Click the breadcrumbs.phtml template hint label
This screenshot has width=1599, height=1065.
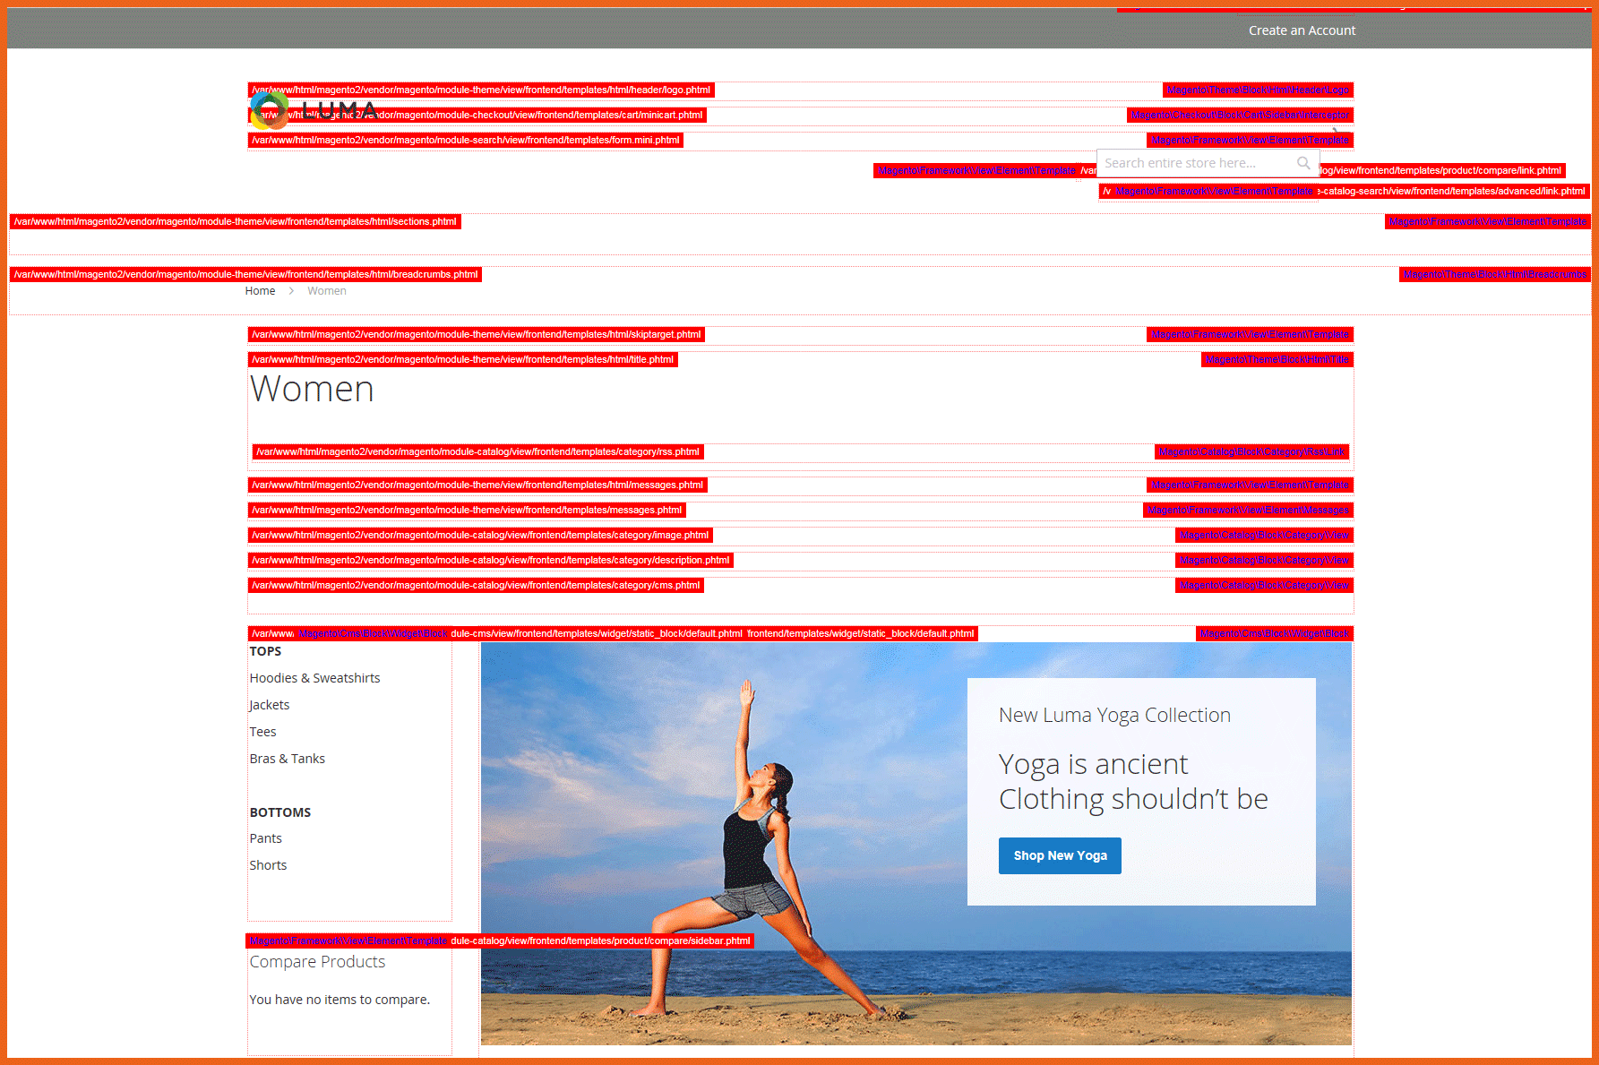point(246,274)
